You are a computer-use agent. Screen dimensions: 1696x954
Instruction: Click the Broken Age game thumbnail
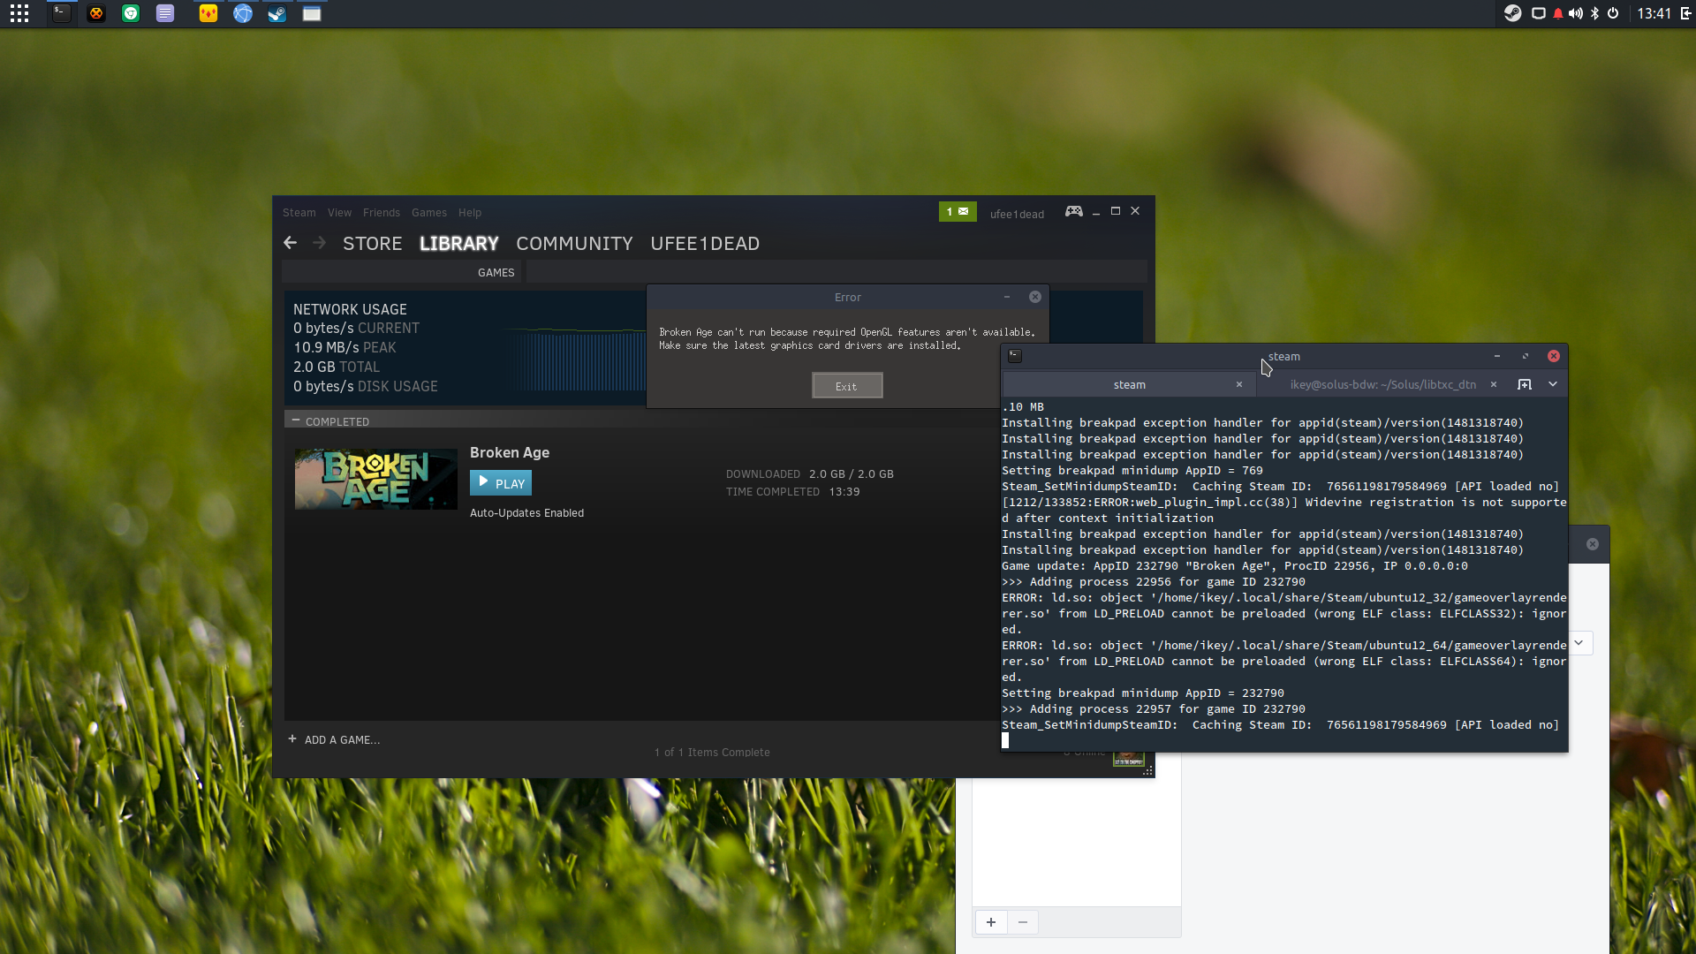point(376,479)
